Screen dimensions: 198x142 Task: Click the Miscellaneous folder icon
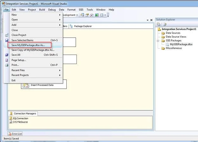pyautogui.click(x=163, y=48)
